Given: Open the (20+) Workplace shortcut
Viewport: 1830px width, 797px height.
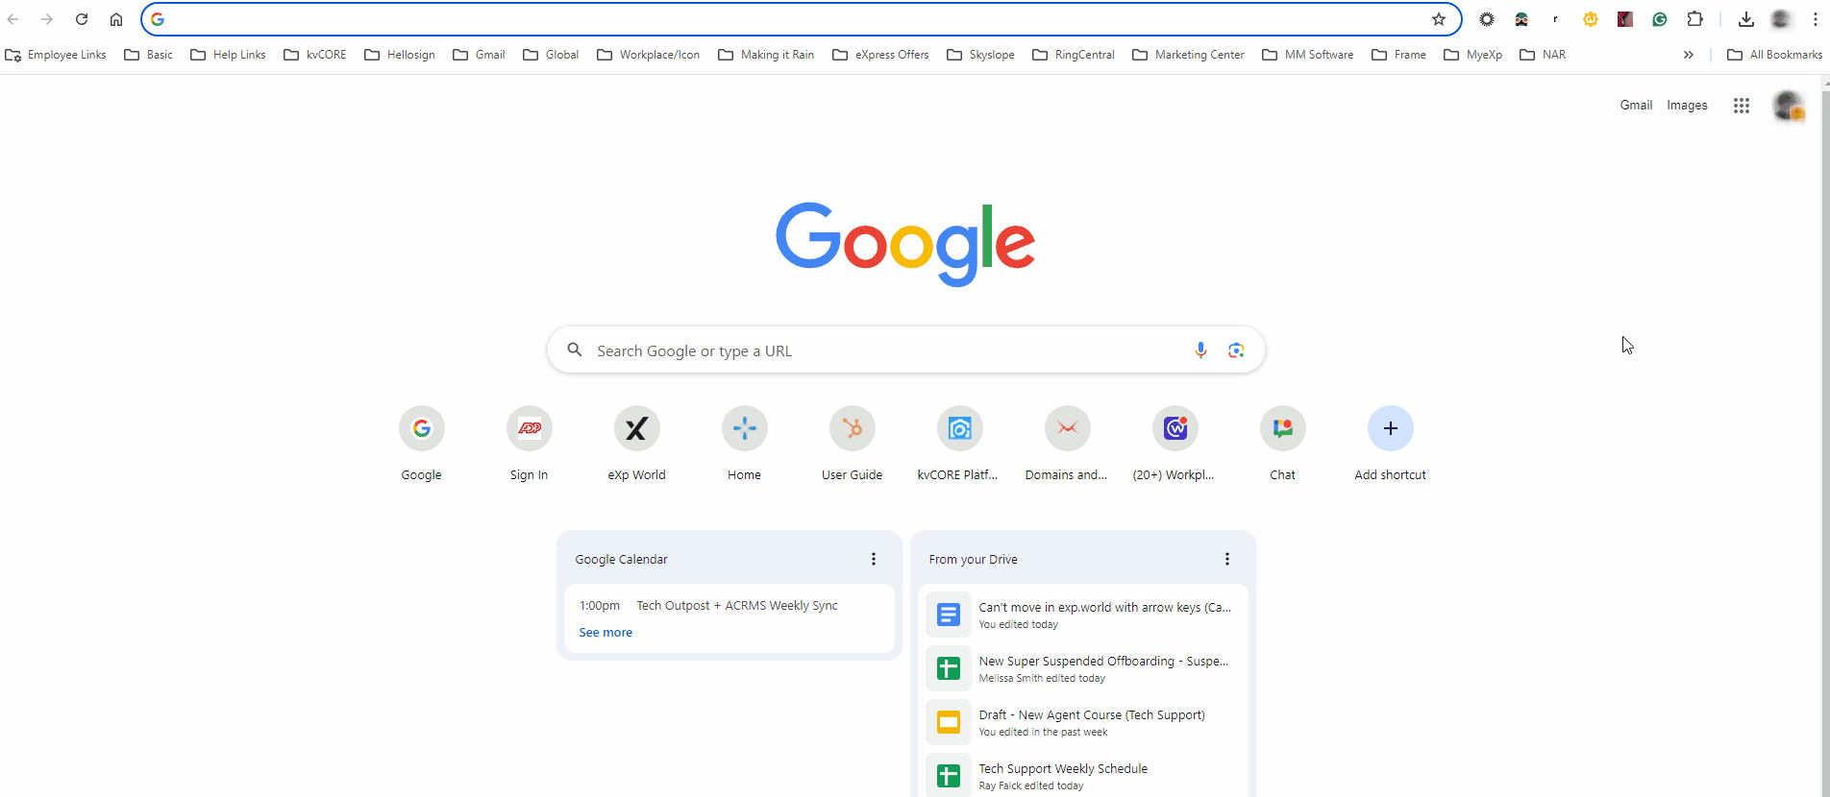Looking at the screenshot, I should click(x=1175, y=446).
